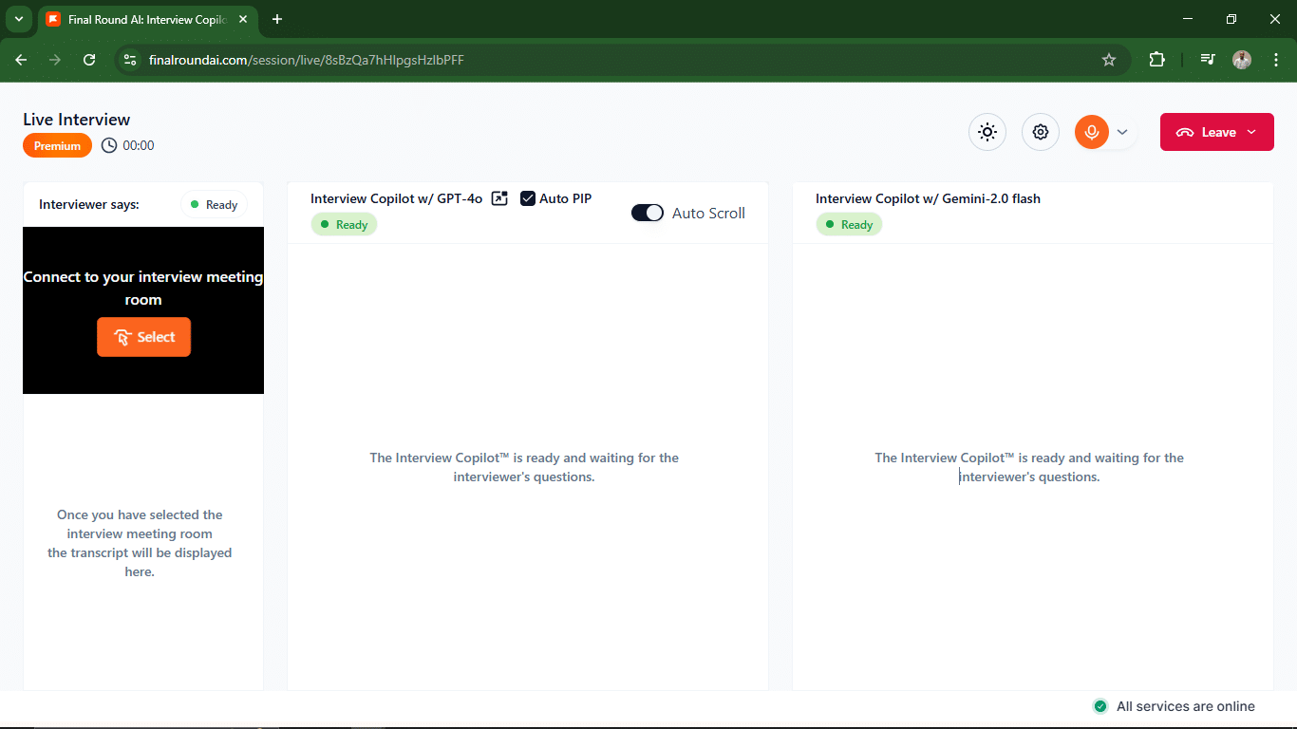
Task: Open the tab search dropdown arrow
Action: tap(19, 19)
